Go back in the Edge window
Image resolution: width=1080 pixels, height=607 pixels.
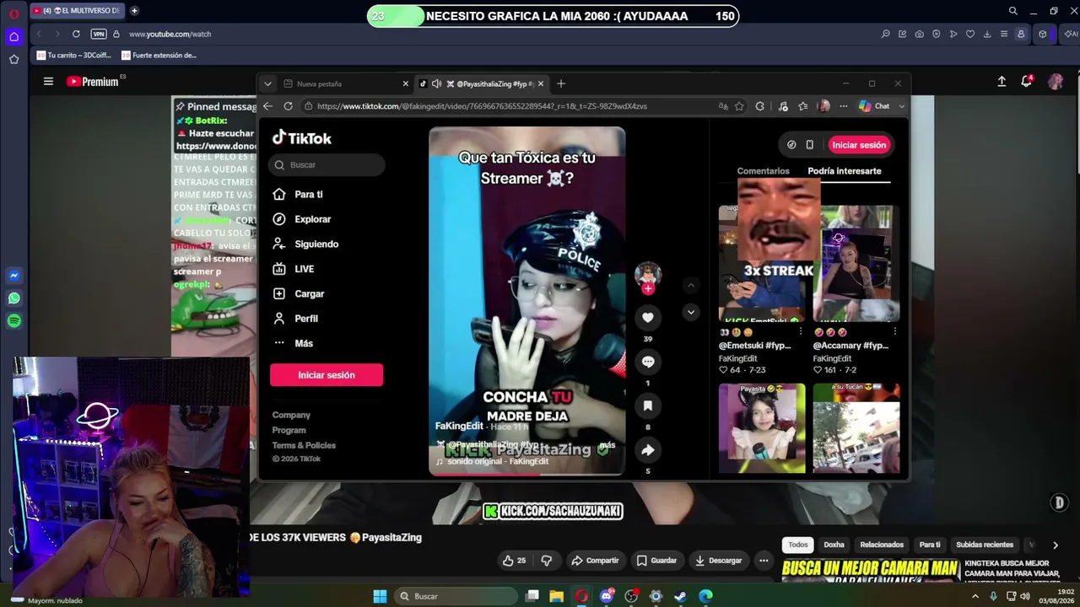click(x=267, y=106)
